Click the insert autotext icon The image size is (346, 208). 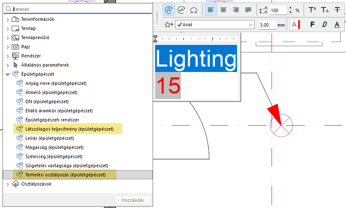(x=169, y=10)
